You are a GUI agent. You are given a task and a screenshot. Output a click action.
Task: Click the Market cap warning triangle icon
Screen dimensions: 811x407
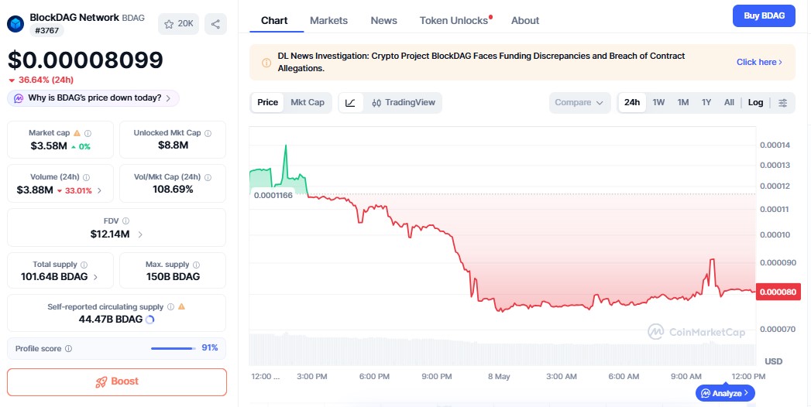[77, 133]
